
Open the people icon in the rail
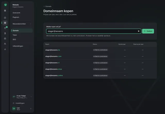pyautogui.click(x=5, y=44)
